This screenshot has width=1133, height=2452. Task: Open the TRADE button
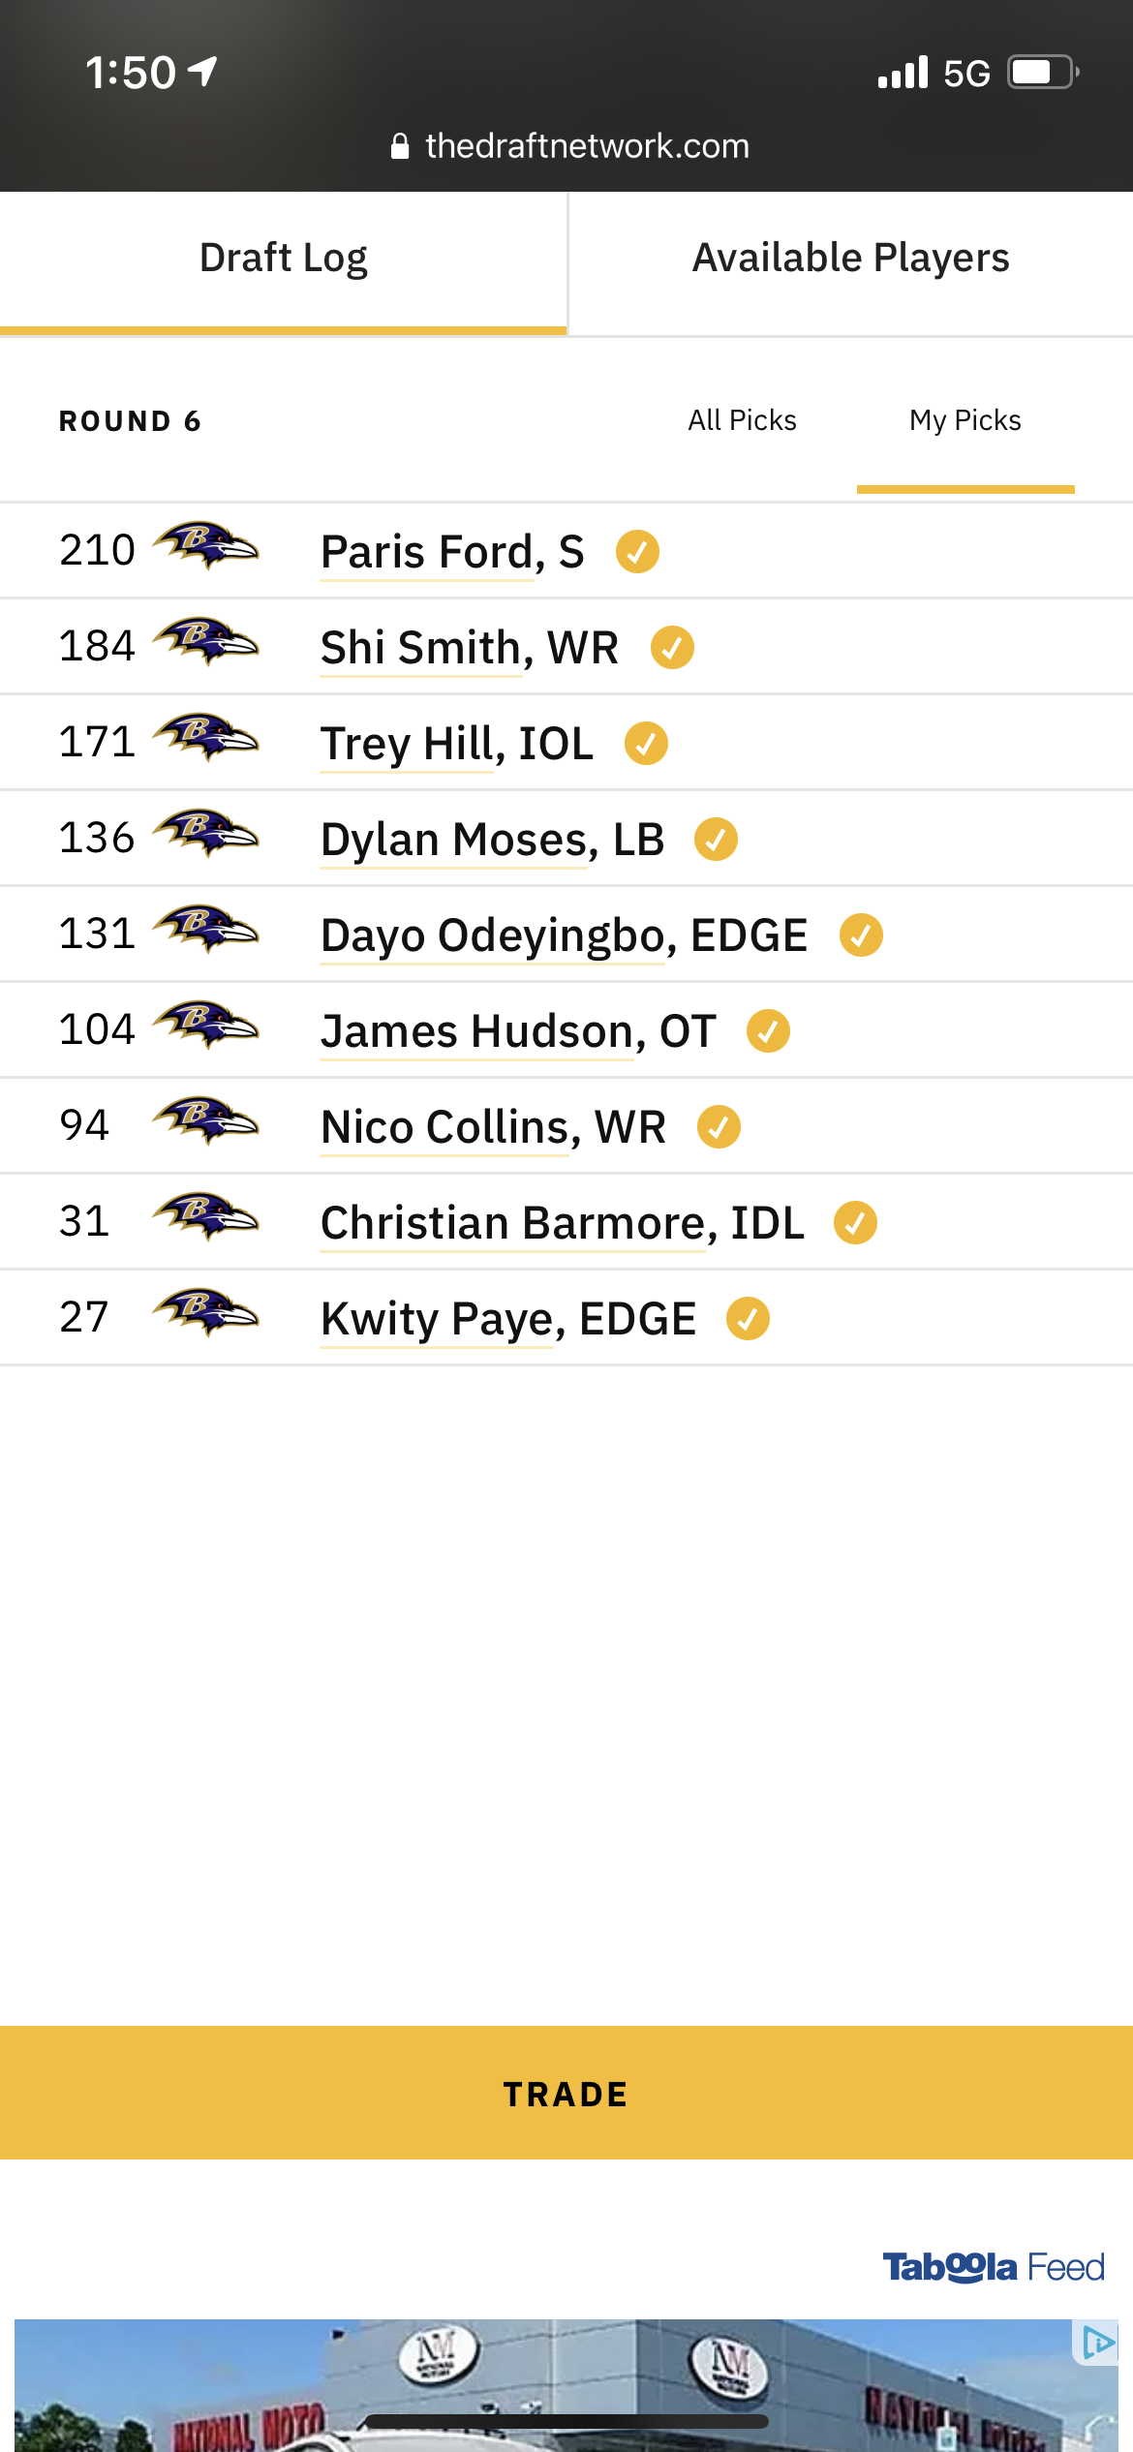[566, 2093]
